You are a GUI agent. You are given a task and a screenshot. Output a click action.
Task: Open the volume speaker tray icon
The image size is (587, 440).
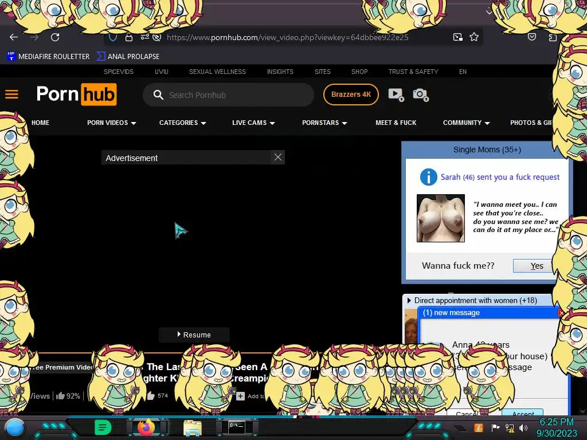(523, 427)
